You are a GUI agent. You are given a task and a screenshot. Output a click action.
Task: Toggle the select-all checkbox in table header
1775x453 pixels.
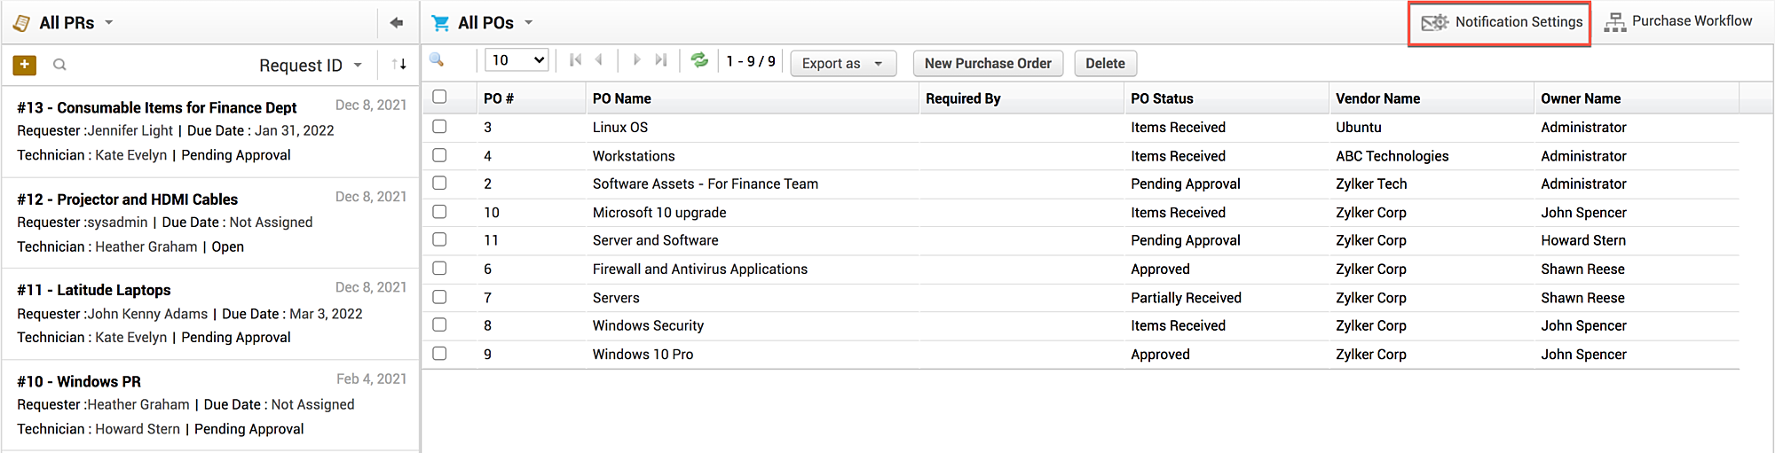(x=439, y=97)
